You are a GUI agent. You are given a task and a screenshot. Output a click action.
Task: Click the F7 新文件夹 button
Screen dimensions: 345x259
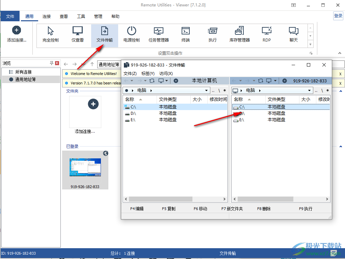232,209
